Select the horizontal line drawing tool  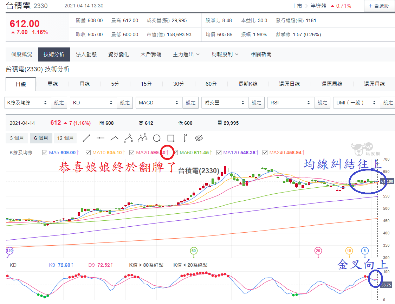101,138
